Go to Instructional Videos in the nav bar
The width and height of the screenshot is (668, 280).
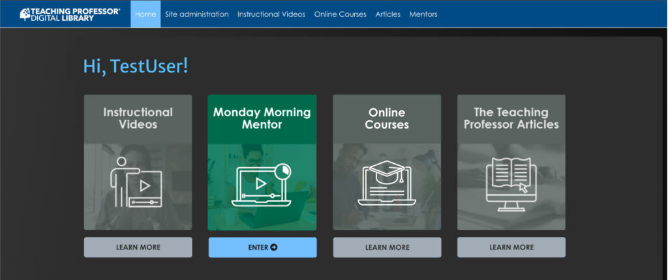click(271, 14)
